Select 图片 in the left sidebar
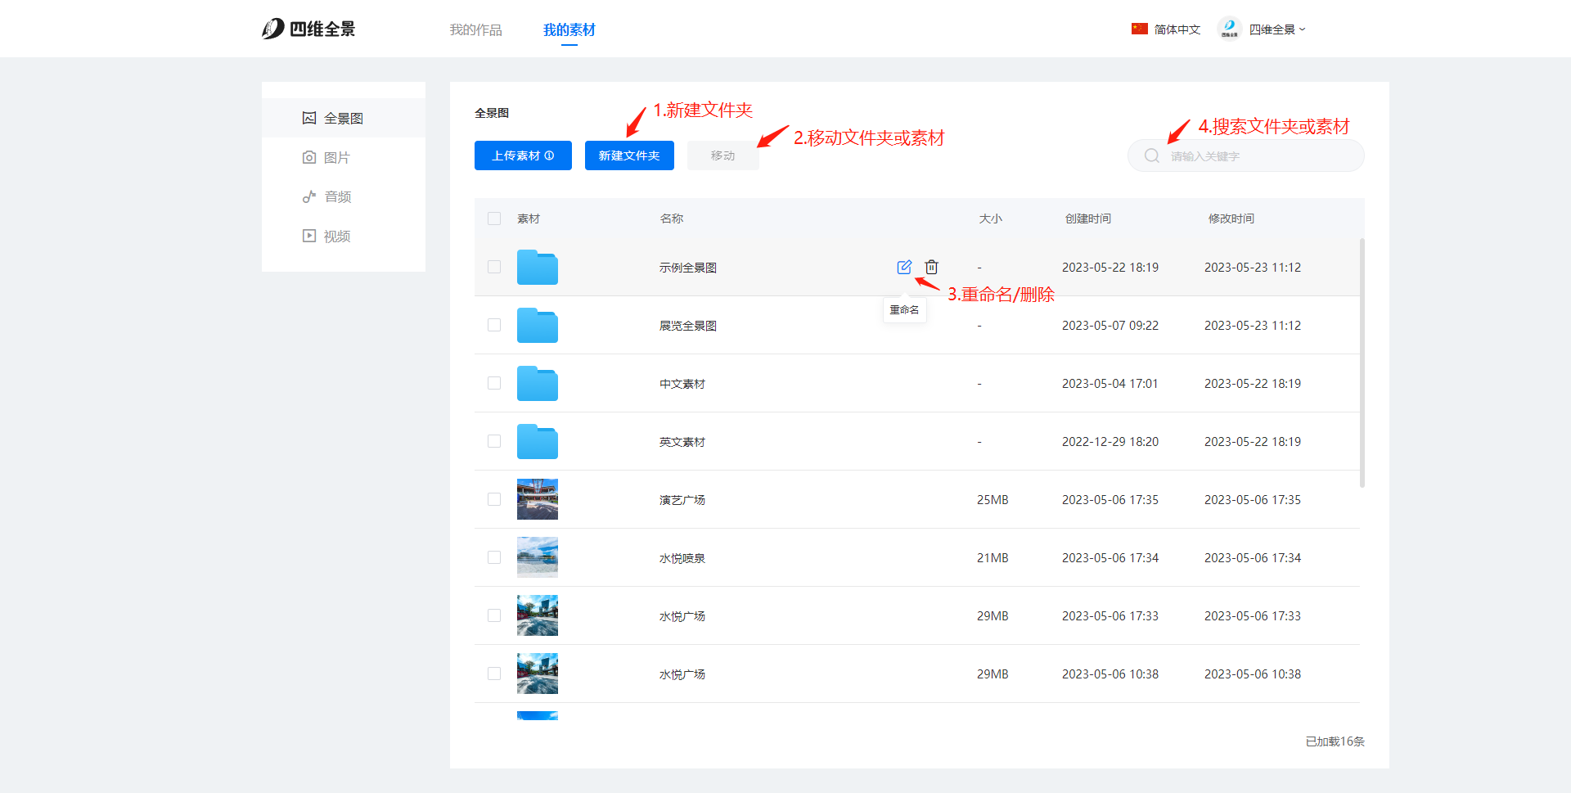Viewport: 1571px width, 793px height. 336,157
